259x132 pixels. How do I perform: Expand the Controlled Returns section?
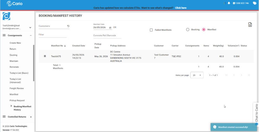pos(31,117)
